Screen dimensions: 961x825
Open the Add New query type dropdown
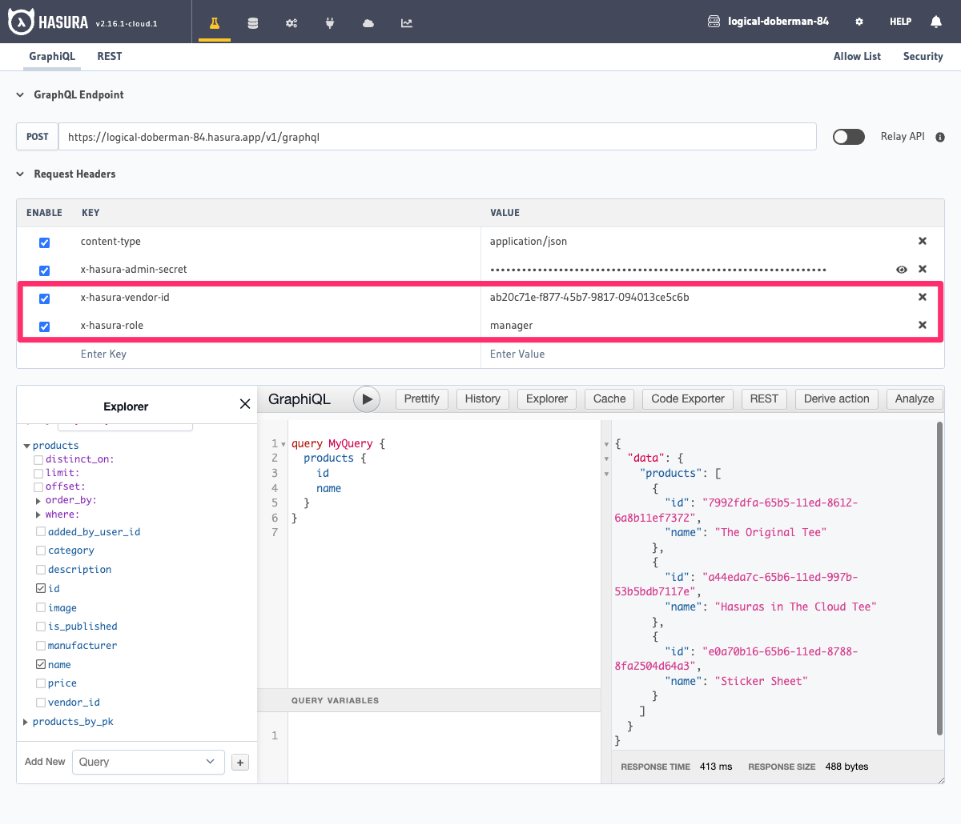coord(147,761)
